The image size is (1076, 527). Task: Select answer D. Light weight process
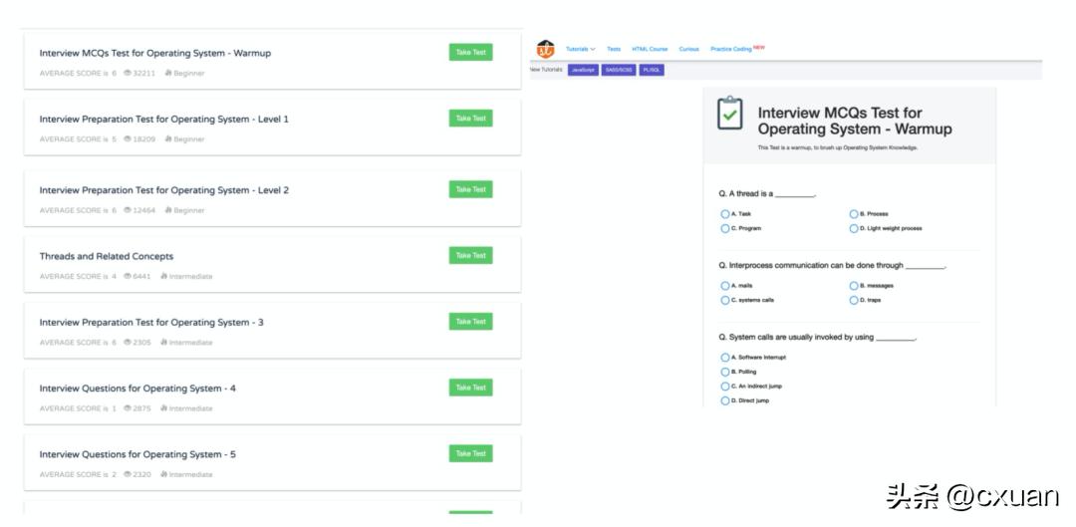[854, 228]
